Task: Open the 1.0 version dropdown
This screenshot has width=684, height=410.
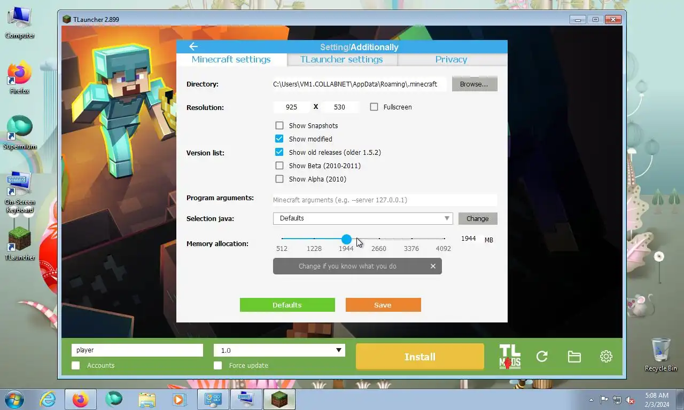Action: click(x=279, y=350)
